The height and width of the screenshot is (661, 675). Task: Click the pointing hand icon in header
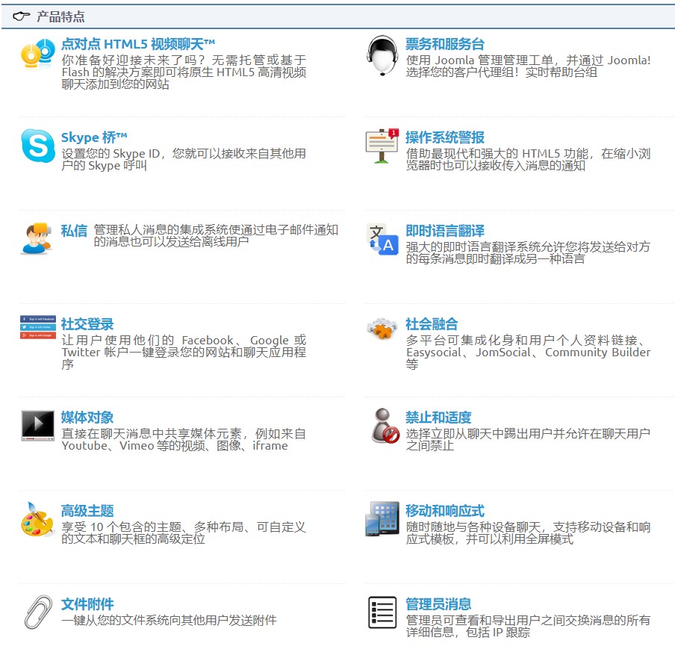tap(22, 16)
